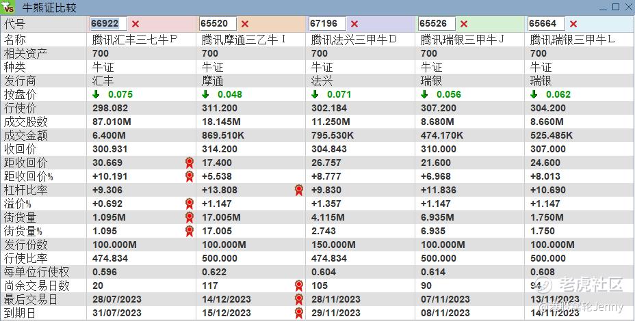Remove warrant 65526 with its red X

[464, 24]
